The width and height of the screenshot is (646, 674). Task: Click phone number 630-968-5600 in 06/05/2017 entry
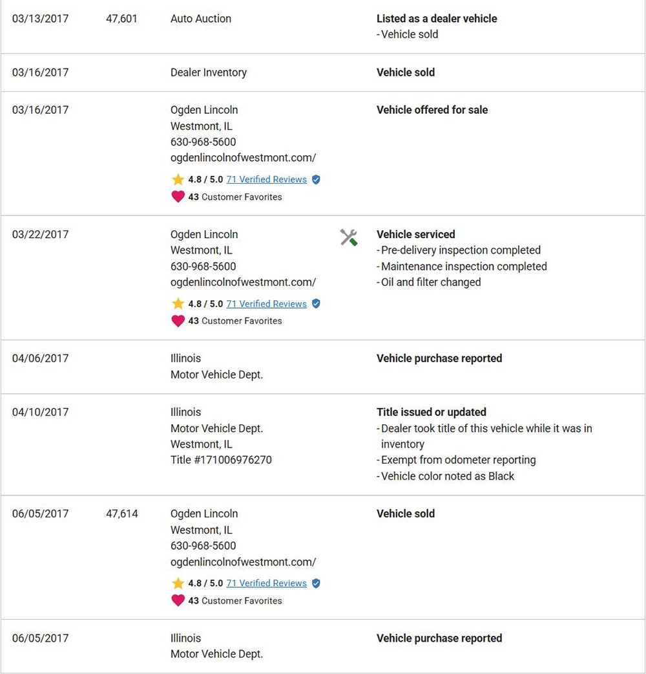pyautogui.click(x=203, y=545)
